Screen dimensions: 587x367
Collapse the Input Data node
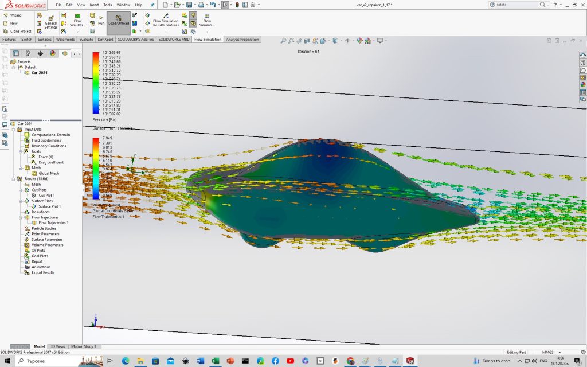(14, 130)
